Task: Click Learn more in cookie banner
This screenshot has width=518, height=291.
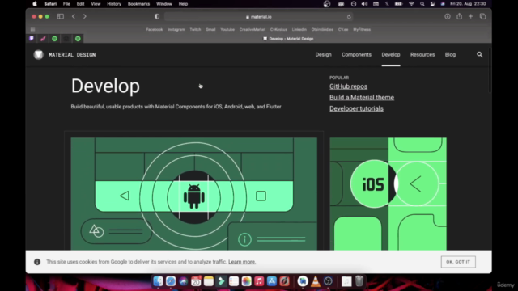Action: point(242,262)
